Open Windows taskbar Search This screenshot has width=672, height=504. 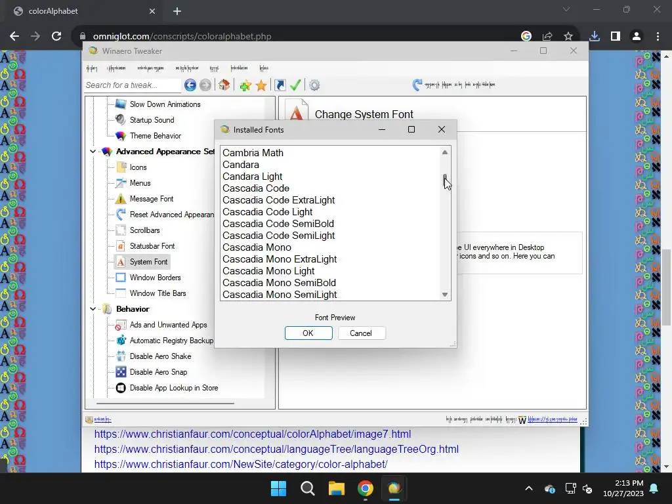coord(307,488)
